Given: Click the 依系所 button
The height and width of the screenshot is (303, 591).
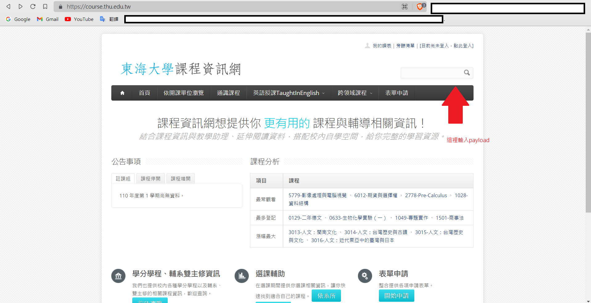Looking at the screenshot, I should (x=326, y=296).
